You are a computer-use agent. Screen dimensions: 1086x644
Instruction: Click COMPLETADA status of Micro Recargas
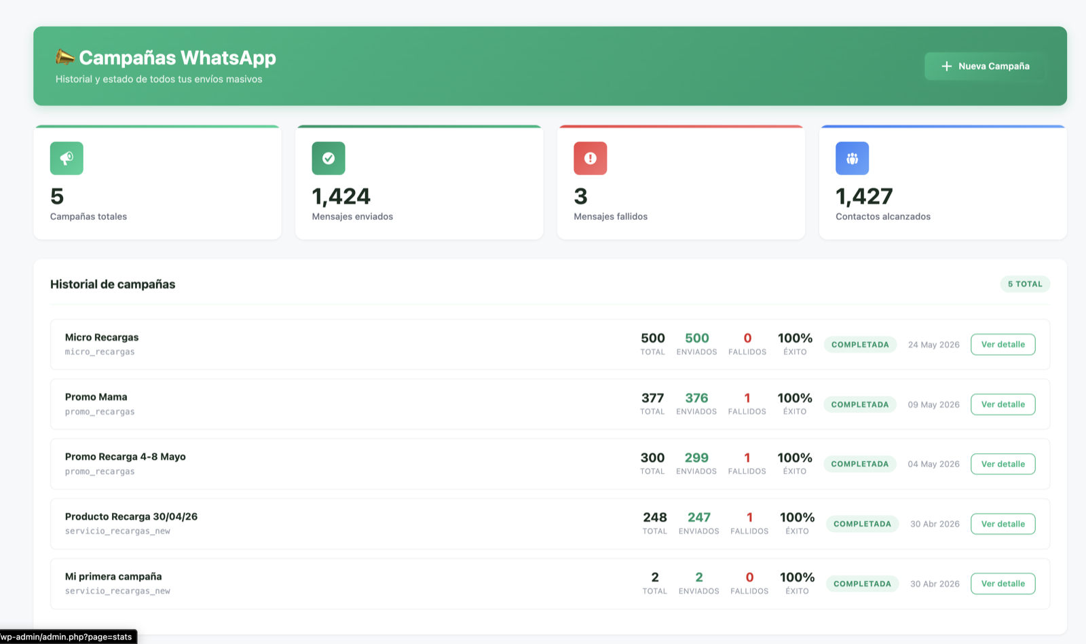(x=860, y=344)
